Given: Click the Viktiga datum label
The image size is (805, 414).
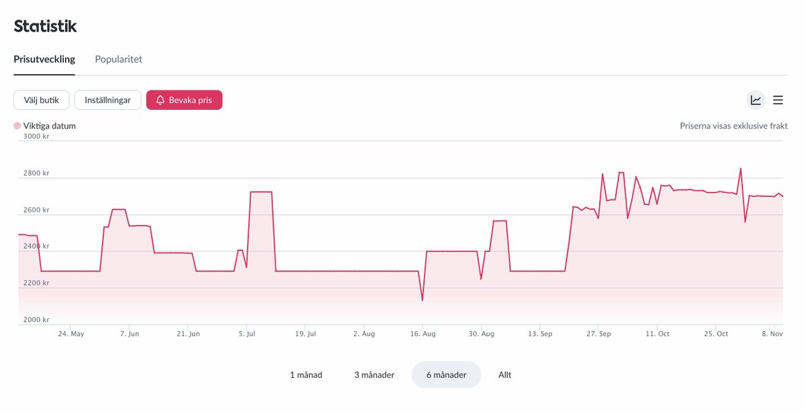Looking at the screenshot, I should (x=50, y=126).
